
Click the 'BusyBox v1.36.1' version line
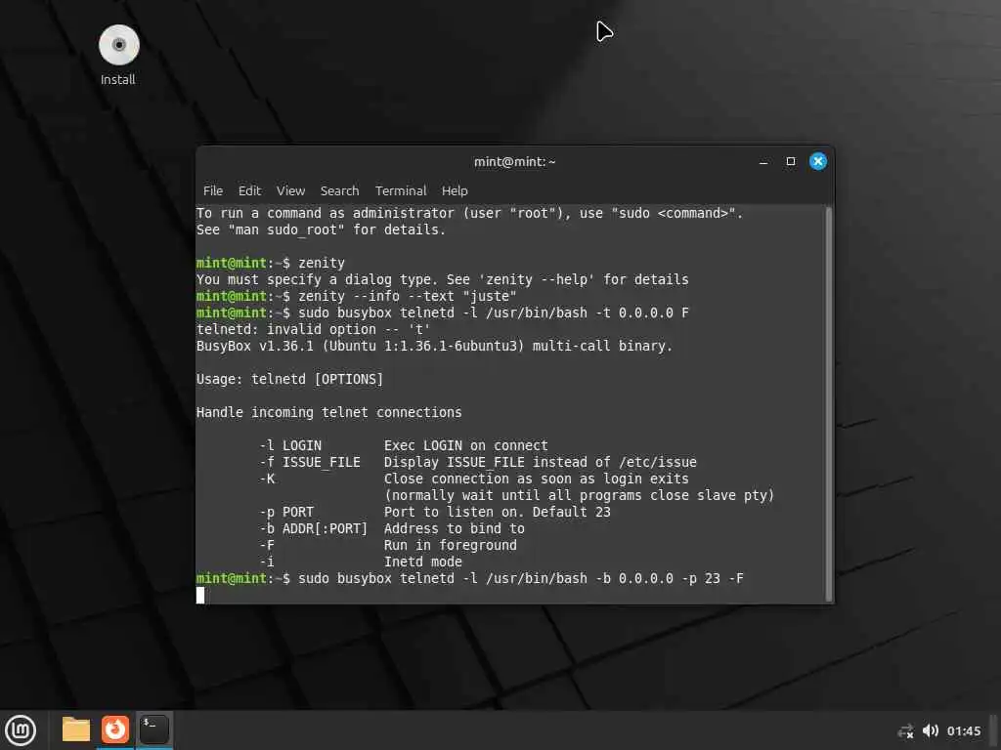(x=434, y=346)
